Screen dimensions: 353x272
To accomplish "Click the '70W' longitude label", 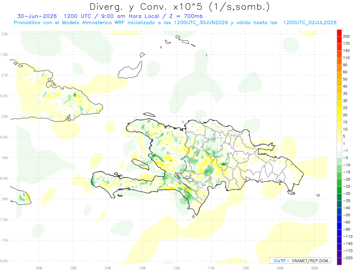I will (x=246, y=268).
